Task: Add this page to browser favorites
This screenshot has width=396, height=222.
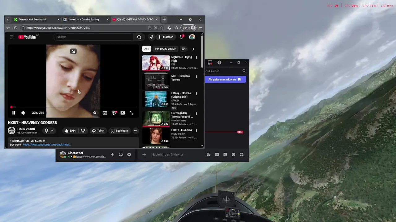Action: click(161, 28)
